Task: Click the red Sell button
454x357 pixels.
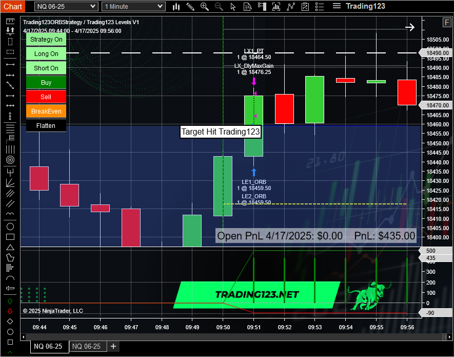Action: (46, 97)
